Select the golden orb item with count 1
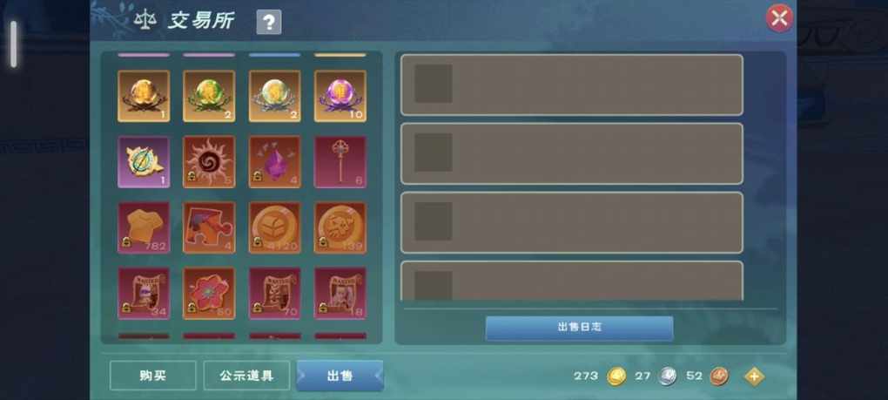This screenshot has height=400, width=888. point(144,96)
